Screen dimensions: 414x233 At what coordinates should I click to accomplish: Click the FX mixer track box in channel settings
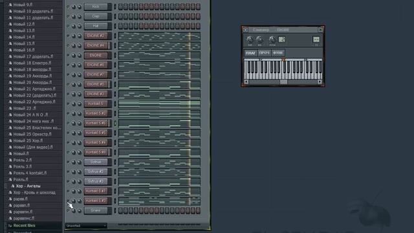316,39
